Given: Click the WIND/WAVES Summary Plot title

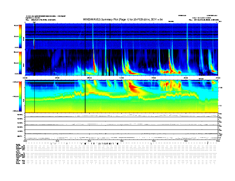Looking at the screenshot, I should [x=123, y=20].
